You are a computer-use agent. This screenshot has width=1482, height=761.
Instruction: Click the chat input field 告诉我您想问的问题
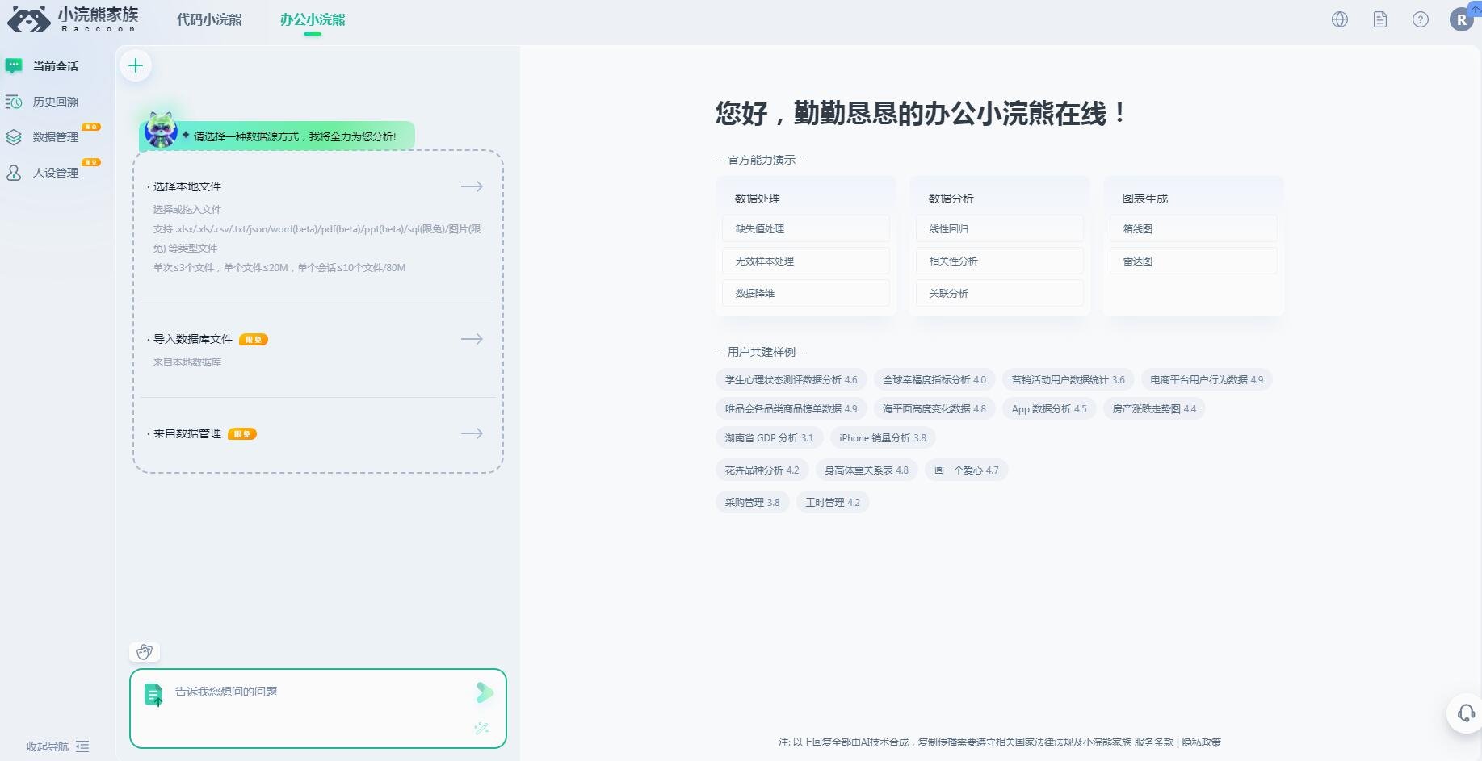(x=283, y=692)
